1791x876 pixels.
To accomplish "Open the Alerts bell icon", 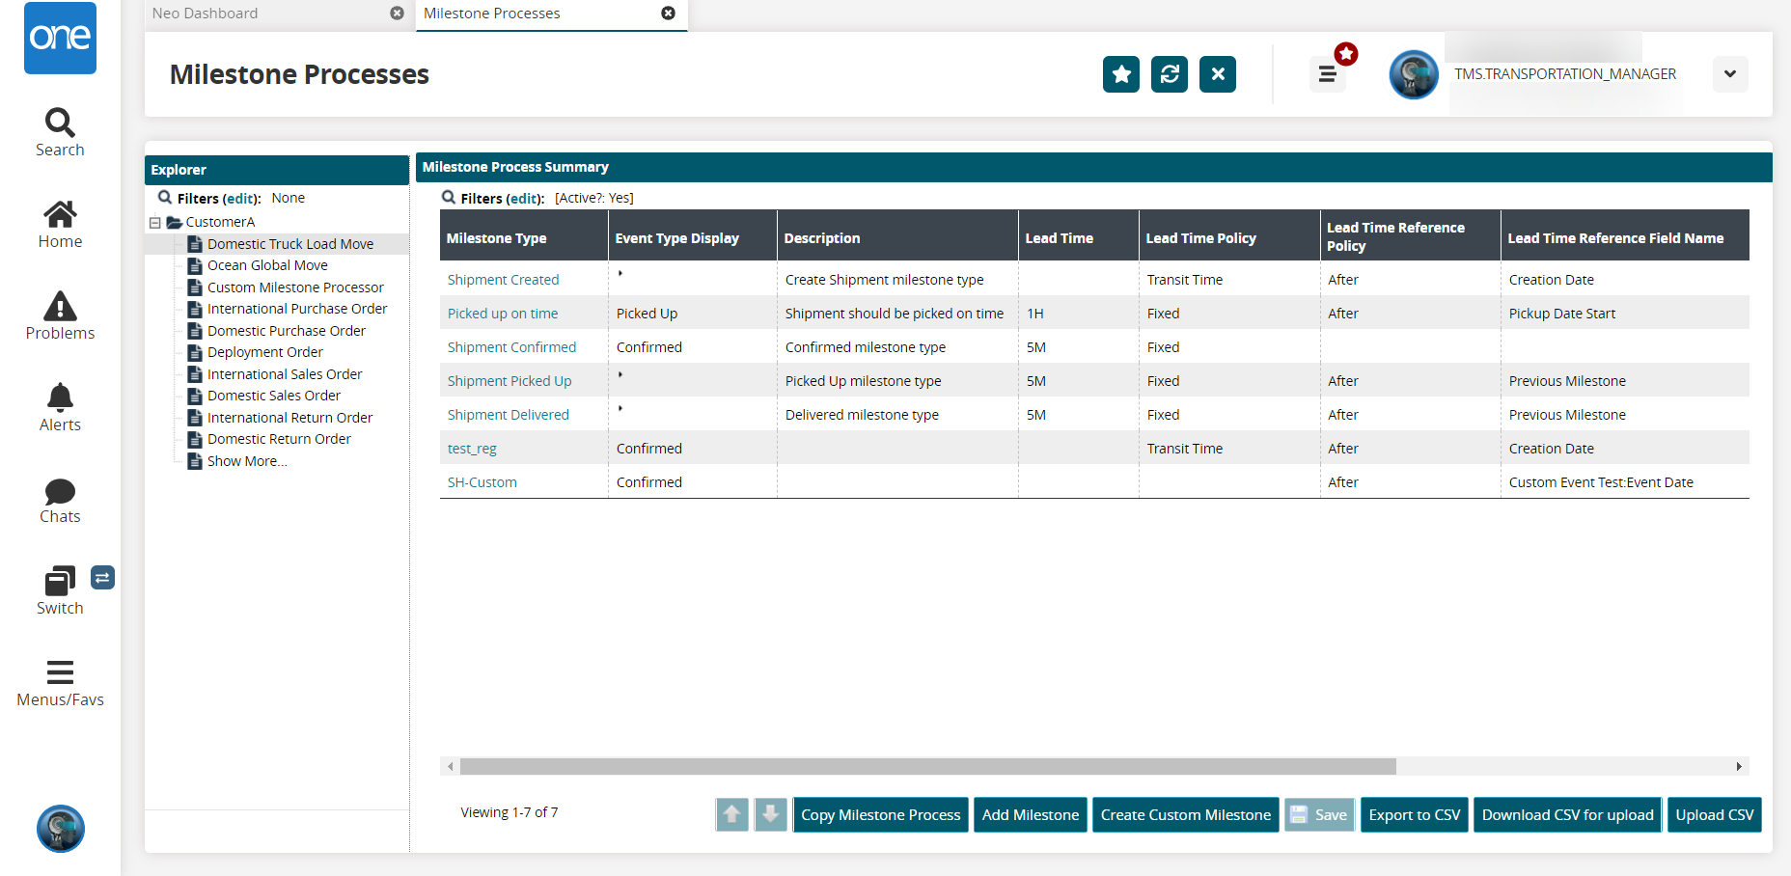I will (x=60, y=397).
